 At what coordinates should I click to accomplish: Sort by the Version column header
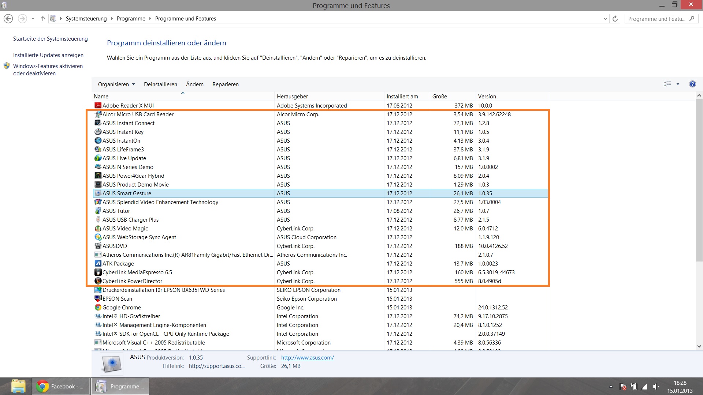(513, 97)
